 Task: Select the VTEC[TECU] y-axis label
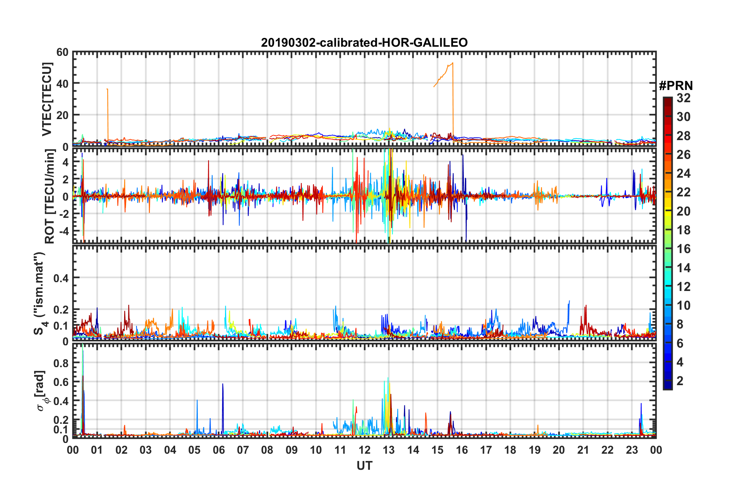(47, 100)
